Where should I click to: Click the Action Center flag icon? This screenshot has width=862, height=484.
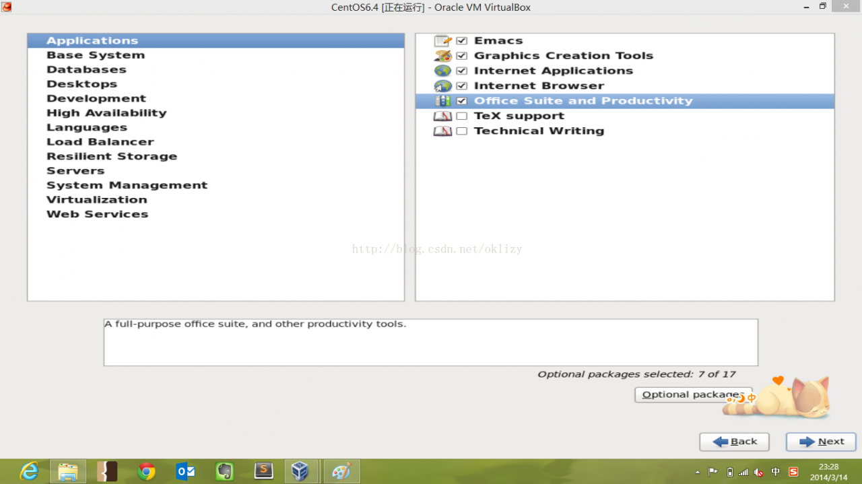(713, 472)
